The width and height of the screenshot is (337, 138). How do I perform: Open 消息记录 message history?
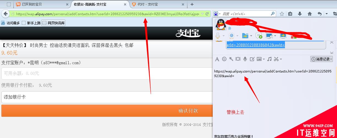[x=322, y=59]
